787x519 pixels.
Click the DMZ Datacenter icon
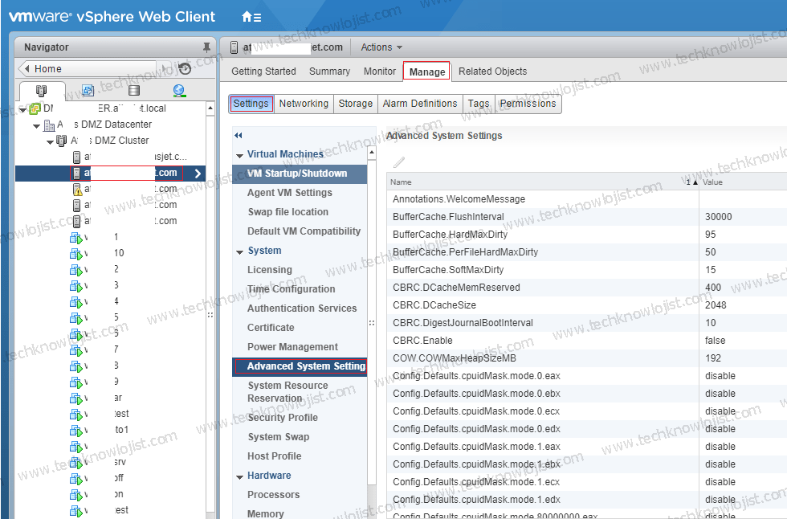(x=49, y=125)
